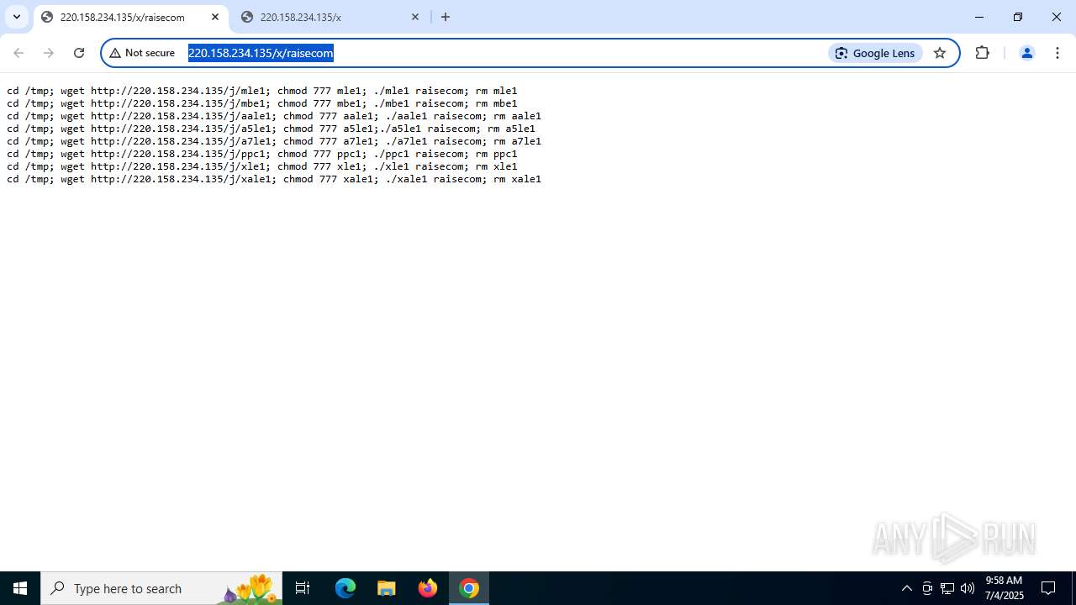Viewport: 1076px width, 605px height.
Task: Click the line containing a5le1 wget command
Action: pos(271,129)
